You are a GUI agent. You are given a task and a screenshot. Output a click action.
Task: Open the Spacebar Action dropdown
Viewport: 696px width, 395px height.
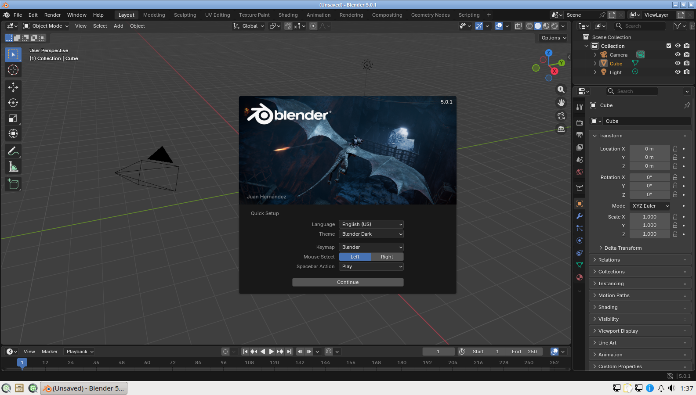[x=371, y=266]
